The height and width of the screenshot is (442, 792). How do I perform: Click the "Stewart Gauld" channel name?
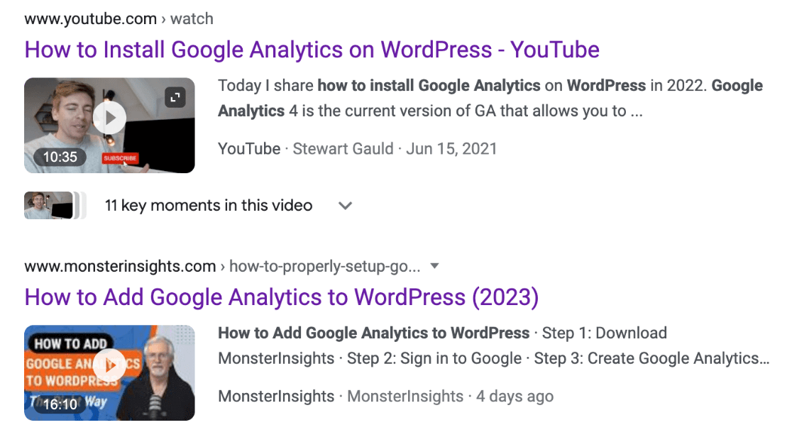(342, 149)
